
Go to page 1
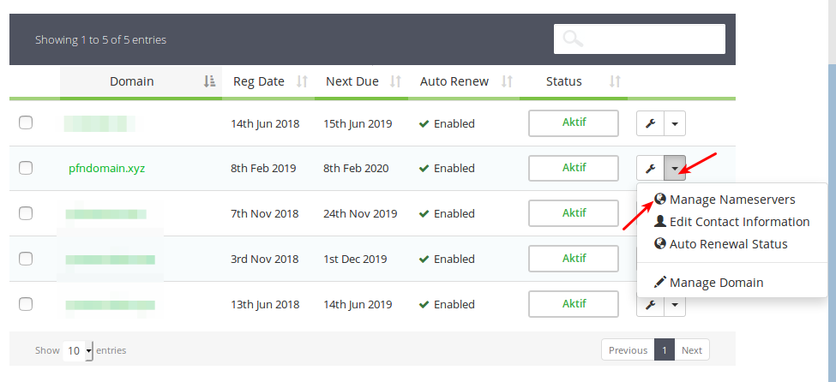tap(665, 350)
